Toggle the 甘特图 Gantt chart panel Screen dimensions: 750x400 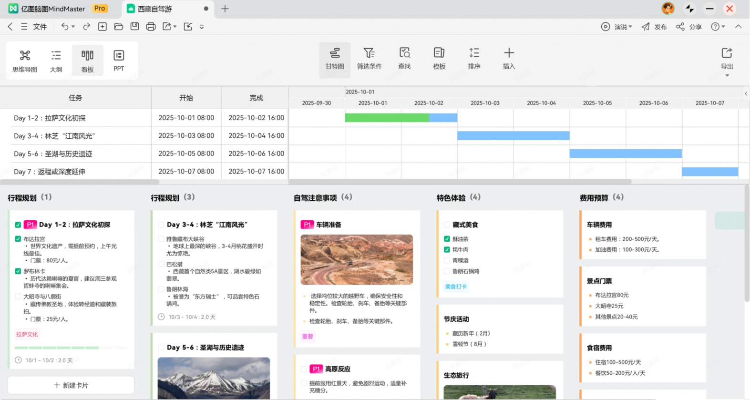[x=335, y=59]
